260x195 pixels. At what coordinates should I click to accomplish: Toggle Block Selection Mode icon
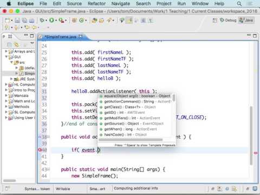point(144,20)
